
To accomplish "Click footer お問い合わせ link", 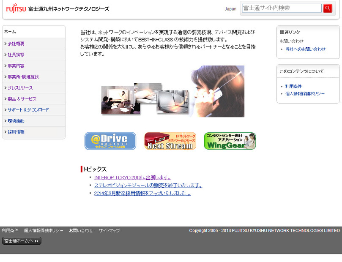I will click(81, 231).
